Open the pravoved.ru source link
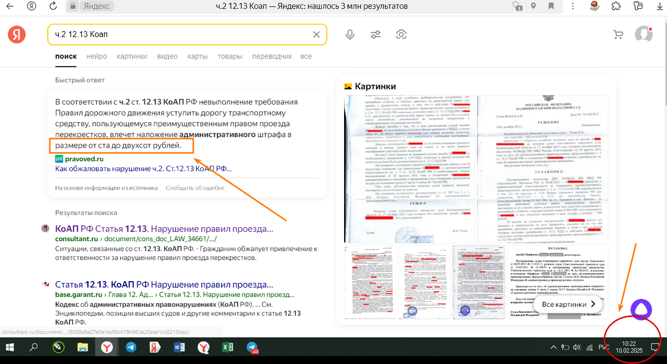 click(84, 159)
